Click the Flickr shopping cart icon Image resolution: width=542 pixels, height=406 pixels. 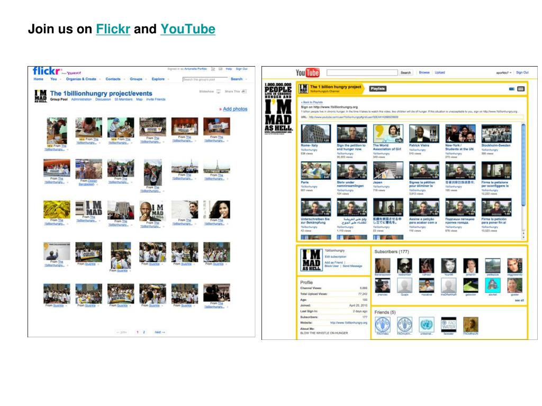pos(213,69)
